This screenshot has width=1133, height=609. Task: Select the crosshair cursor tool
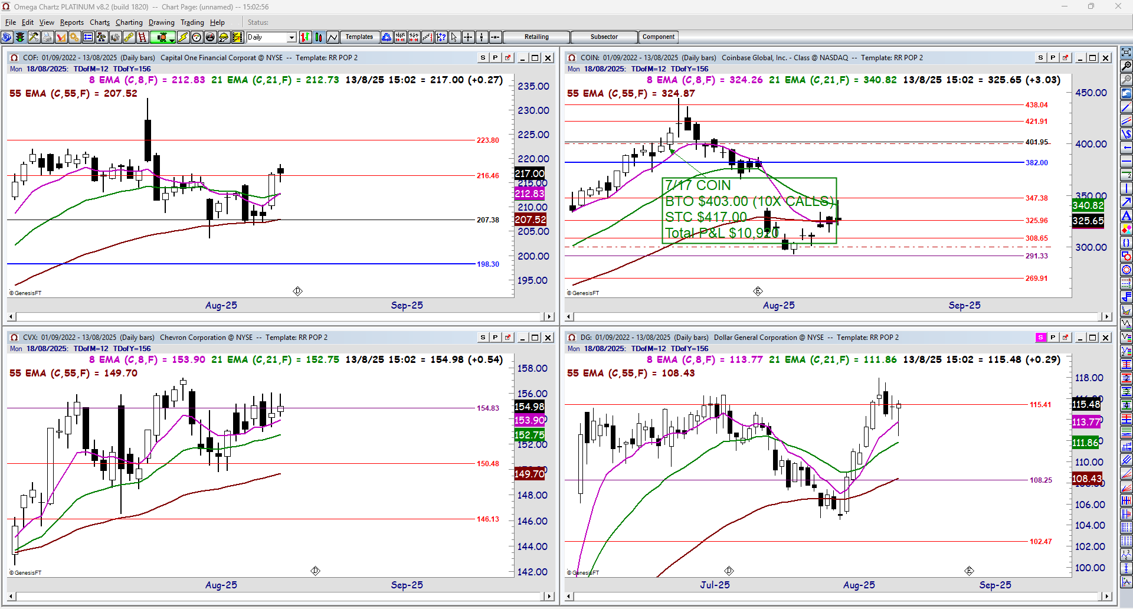(x=468, y=37)
